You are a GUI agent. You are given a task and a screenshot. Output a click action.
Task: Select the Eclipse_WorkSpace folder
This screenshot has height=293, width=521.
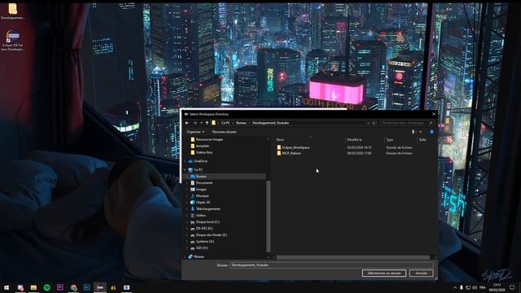293,147
